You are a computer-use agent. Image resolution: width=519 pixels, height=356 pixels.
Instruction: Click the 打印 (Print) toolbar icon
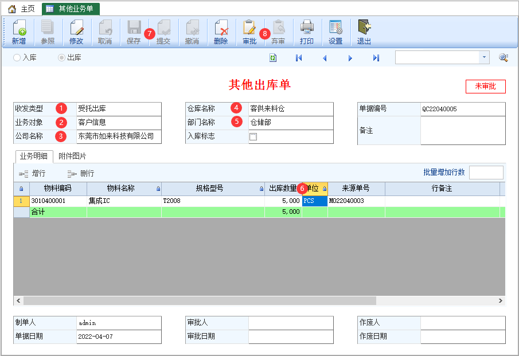[307, 32]
